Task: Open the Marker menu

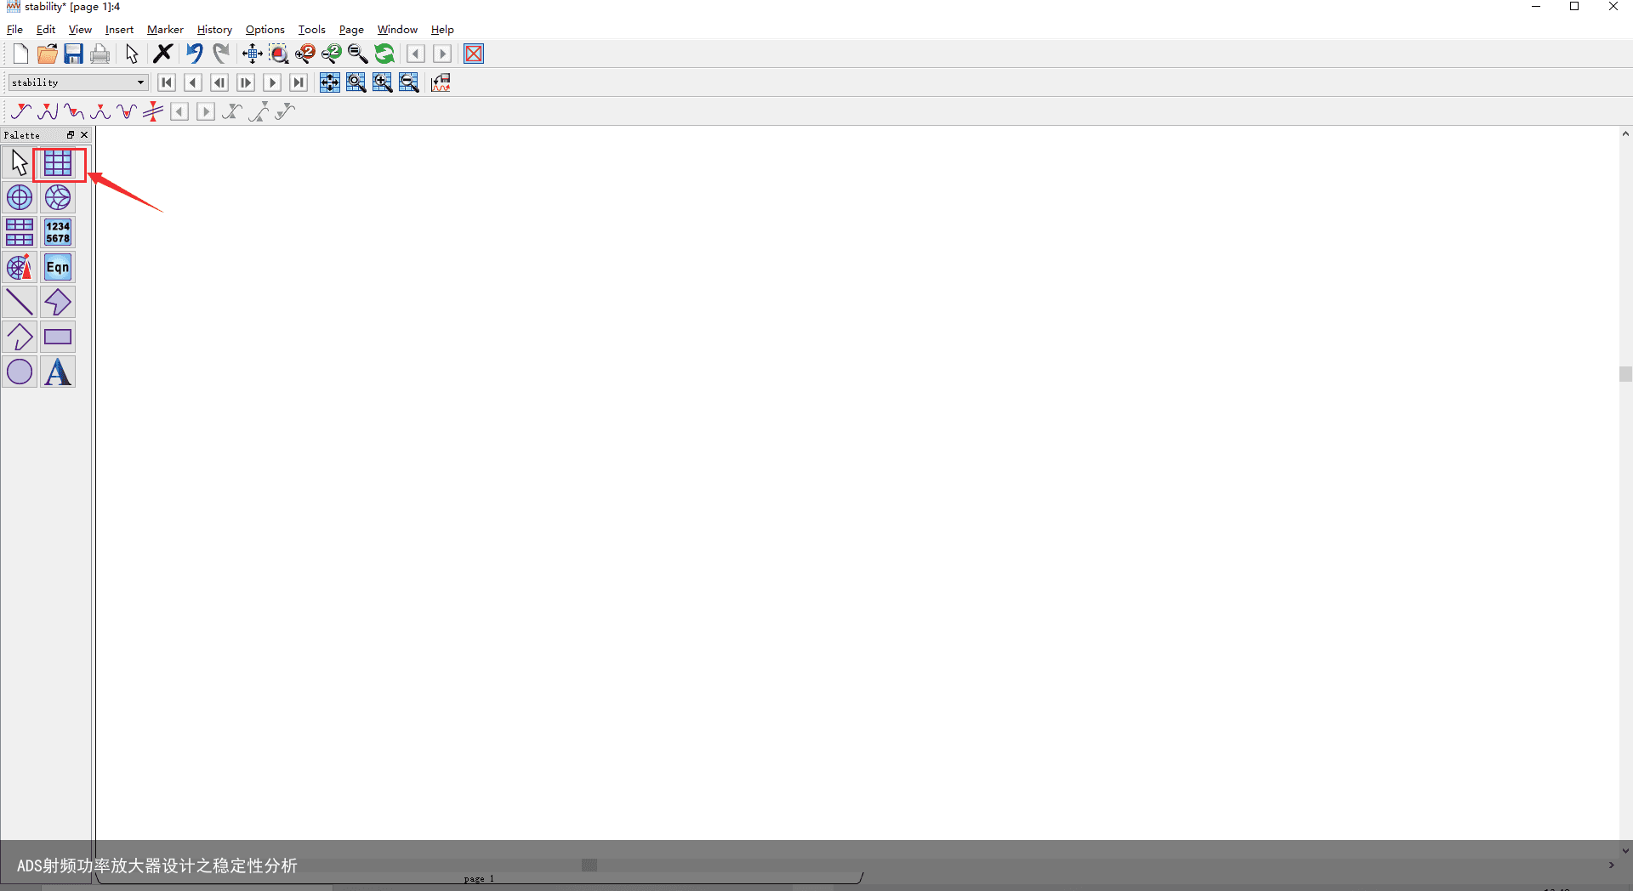Action: pyautogui.click(x=165, y=29)
